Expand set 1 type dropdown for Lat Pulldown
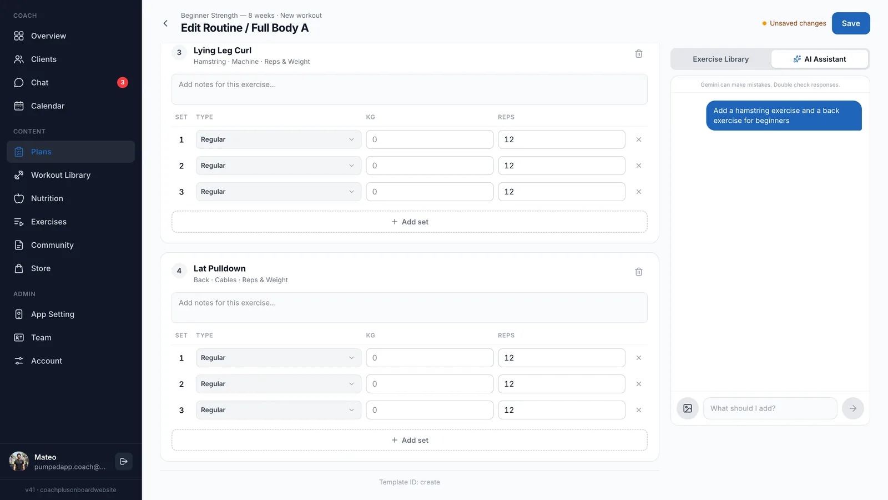Image resolution: width=888 pixels, height=500 pixels. [x=279, y=358]
